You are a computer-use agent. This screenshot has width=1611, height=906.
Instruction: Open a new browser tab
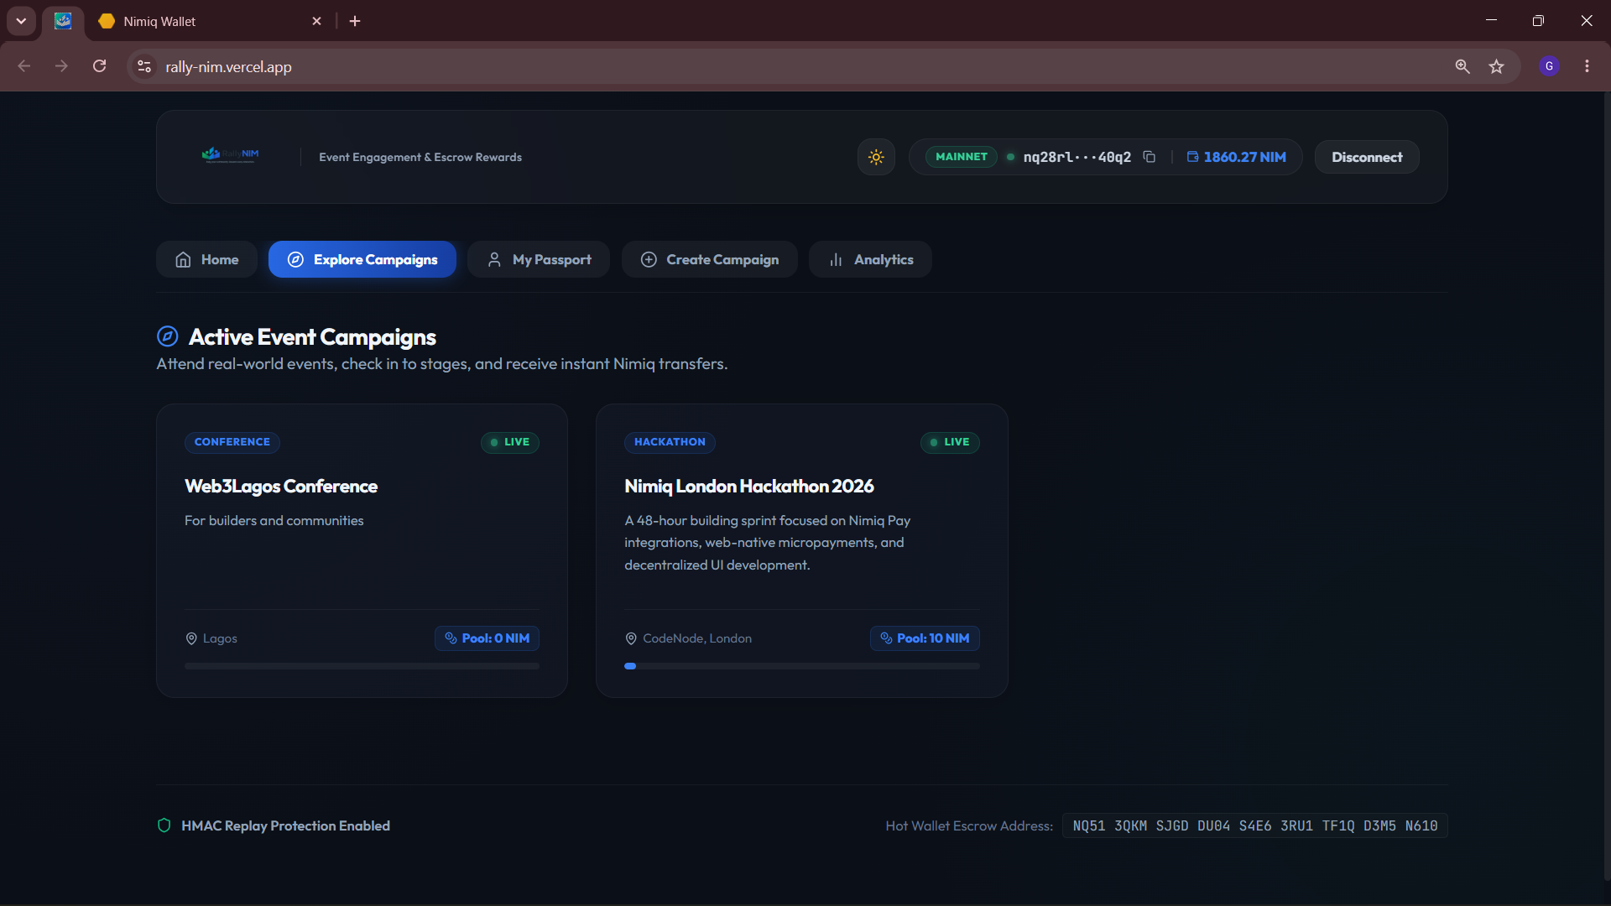click(355, 21)
